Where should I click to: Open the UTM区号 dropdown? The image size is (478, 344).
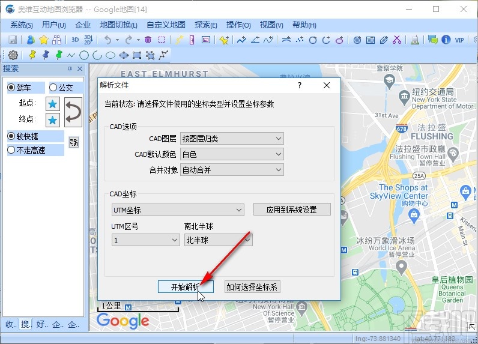(145, 240)
